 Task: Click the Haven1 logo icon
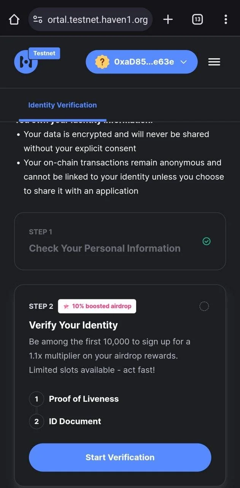tap(26, 62)
